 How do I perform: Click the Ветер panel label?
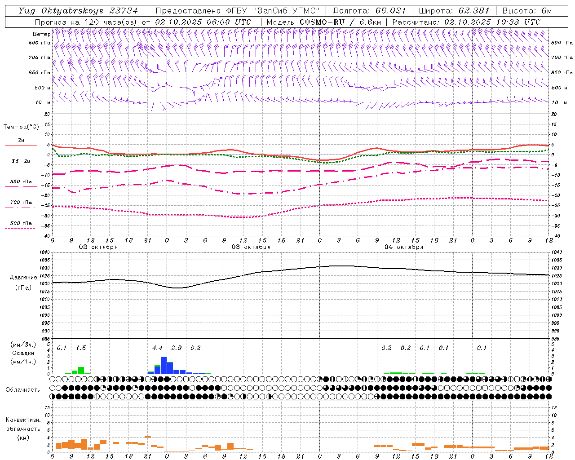pyautogui.click(x=41, y=34)
